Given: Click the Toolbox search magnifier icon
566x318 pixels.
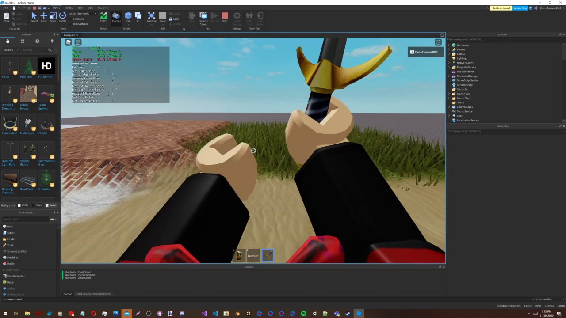Looking at the screenshot, I should [x=50, y=50].
